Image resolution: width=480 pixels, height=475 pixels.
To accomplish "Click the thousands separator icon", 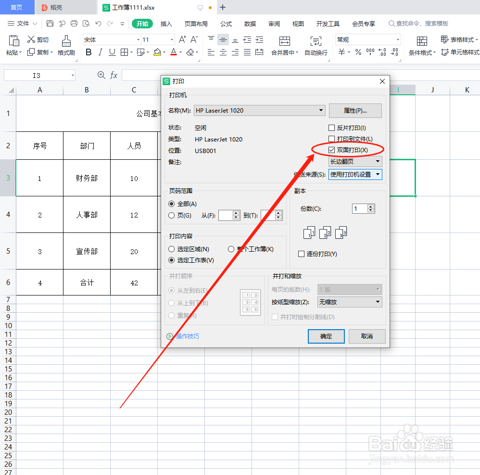I will [x=370, y=52].
